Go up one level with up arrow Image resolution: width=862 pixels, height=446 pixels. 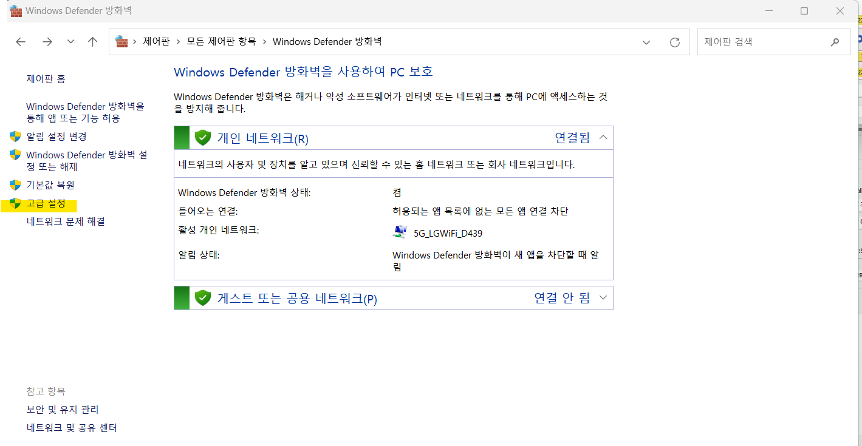(x=92, y=42)
